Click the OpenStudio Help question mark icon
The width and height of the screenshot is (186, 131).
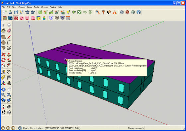click(139, 12)
